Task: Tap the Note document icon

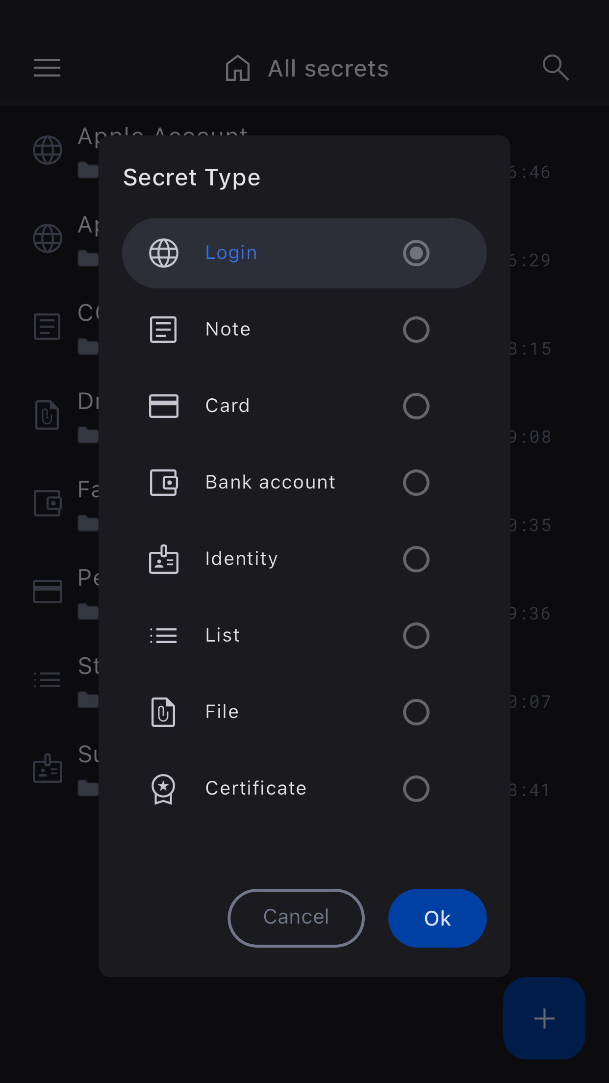Action: 163,330
